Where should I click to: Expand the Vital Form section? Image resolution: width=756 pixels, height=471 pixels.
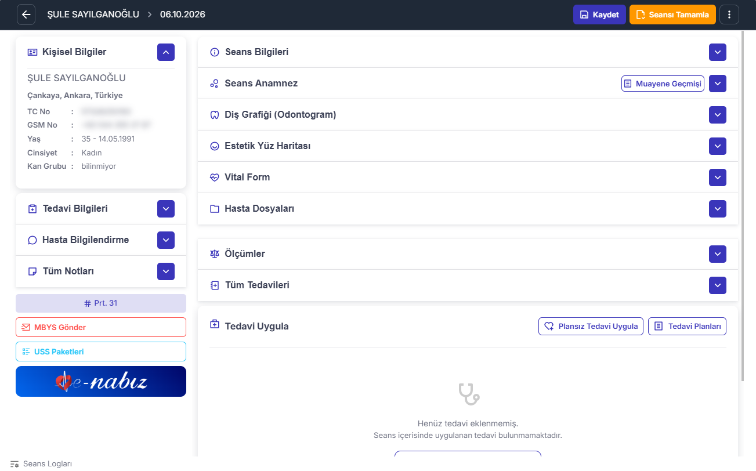point(718,177)
